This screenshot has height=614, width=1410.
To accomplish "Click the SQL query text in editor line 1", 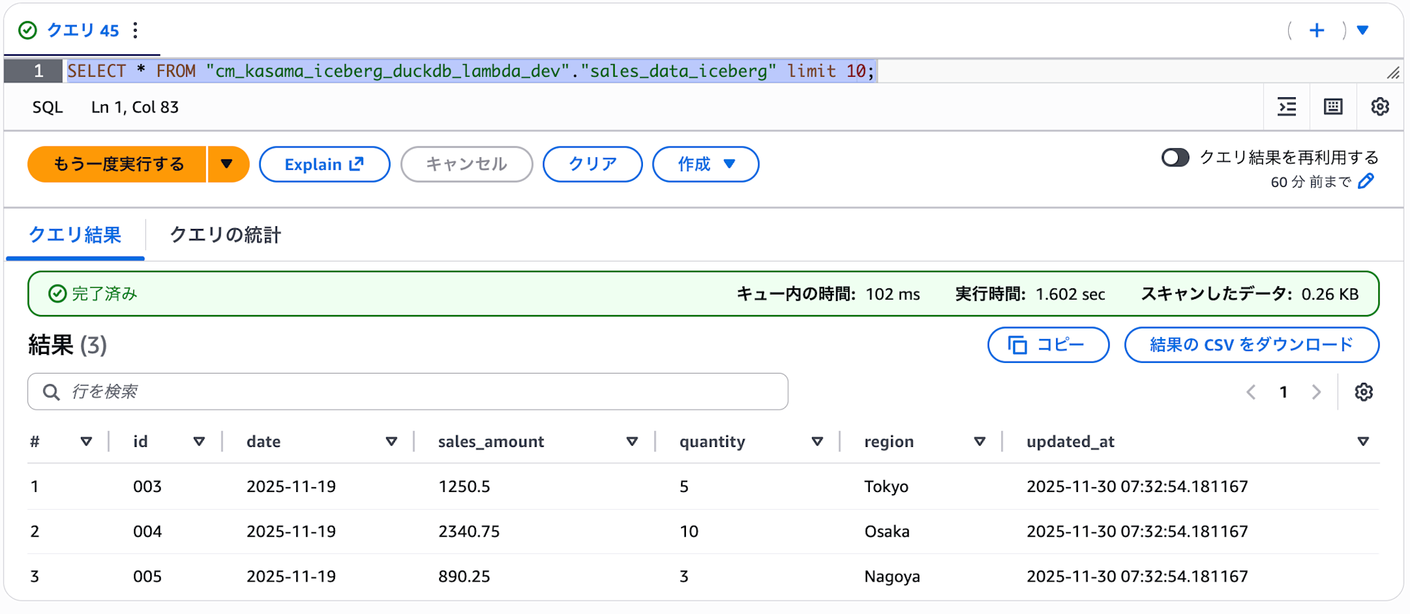I will coord(471,71).
